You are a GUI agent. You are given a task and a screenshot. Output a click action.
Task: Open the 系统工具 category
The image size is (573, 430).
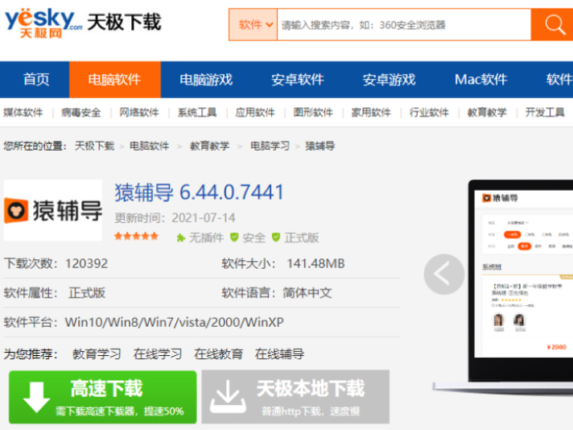click(197, 112)
